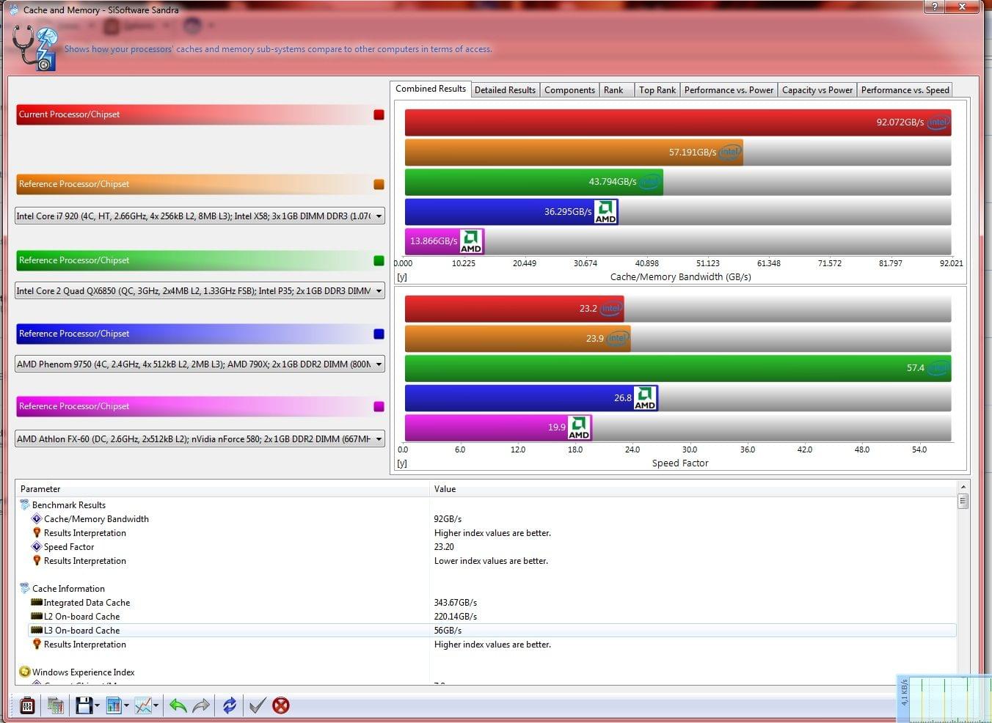
Task: Toggle the orange reference processor swatch
Action: coord(379,184)
